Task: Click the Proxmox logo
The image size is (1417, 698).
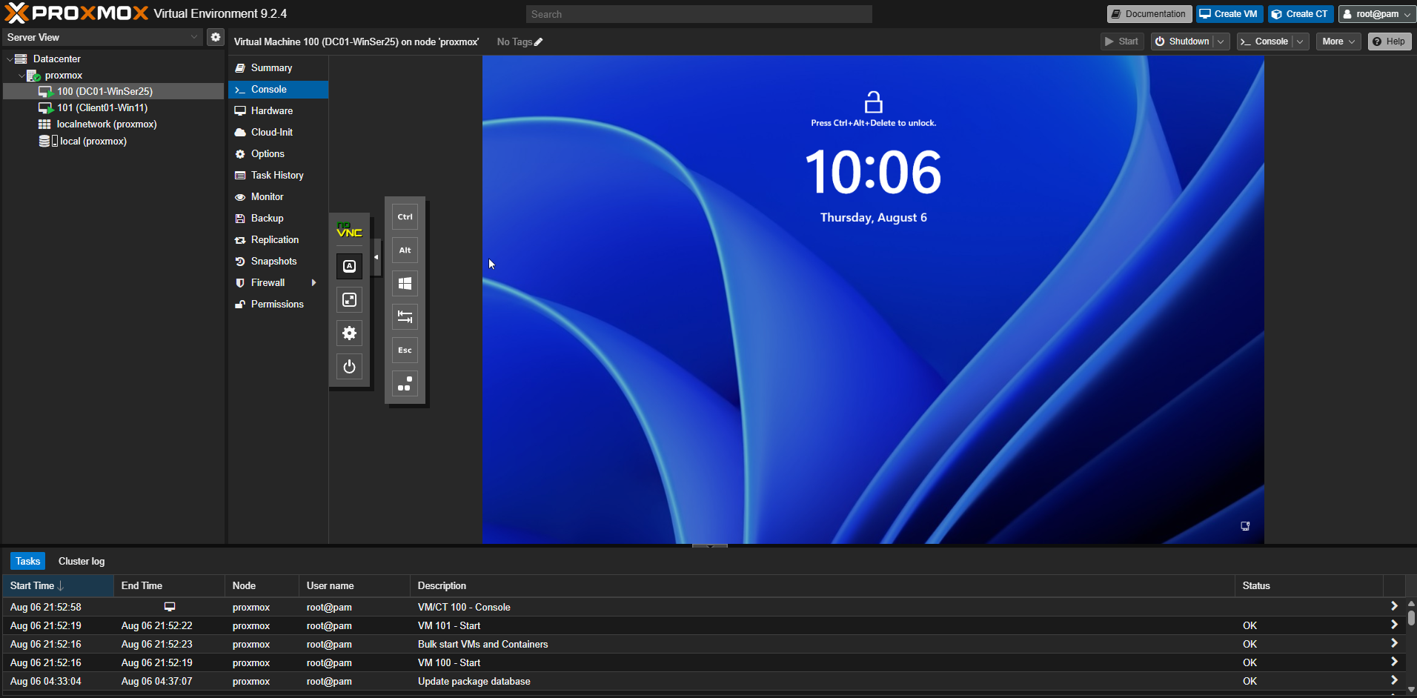Action: (x=76, y=13)
